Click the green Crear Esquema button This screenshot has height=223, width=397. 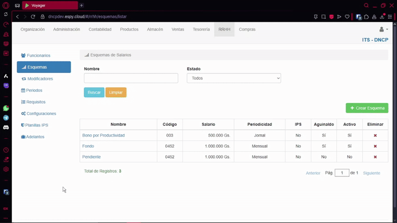[x=367, y=108]
